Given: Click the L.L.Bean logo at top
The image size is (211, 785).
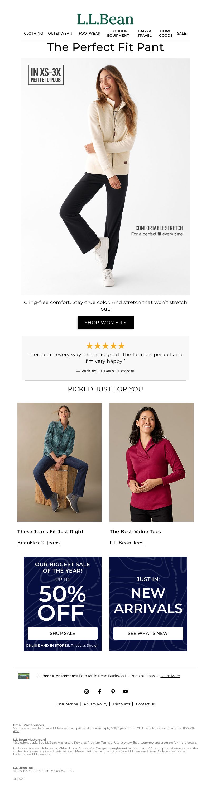Looking at the screenshot, I should (x=105, y=19).
